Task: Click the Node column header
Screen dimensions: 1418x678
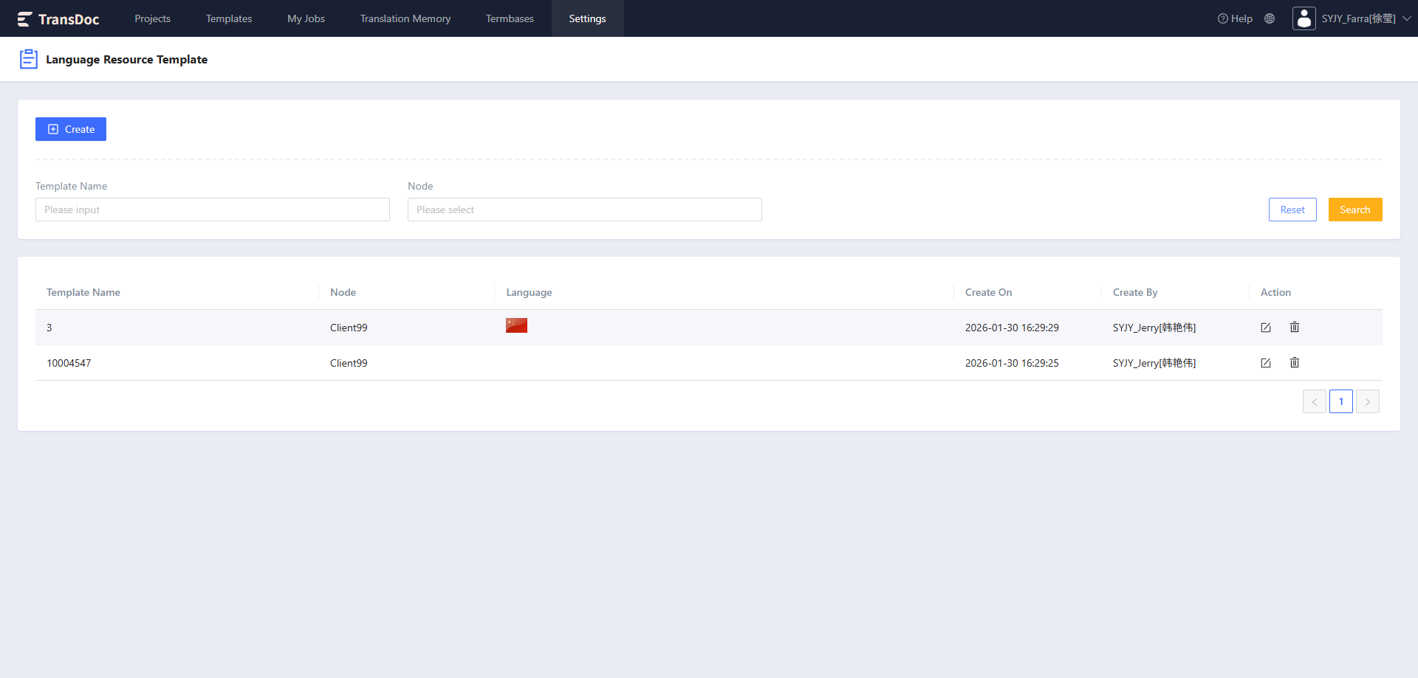Action: 343,292
